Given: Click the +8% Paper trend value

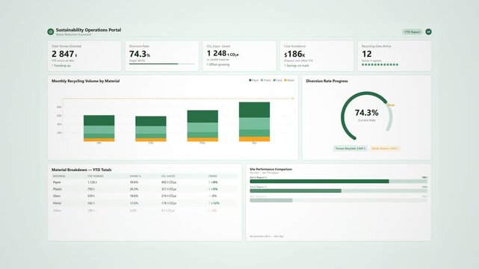Looking at the screenshot, I should coord(213,182).
